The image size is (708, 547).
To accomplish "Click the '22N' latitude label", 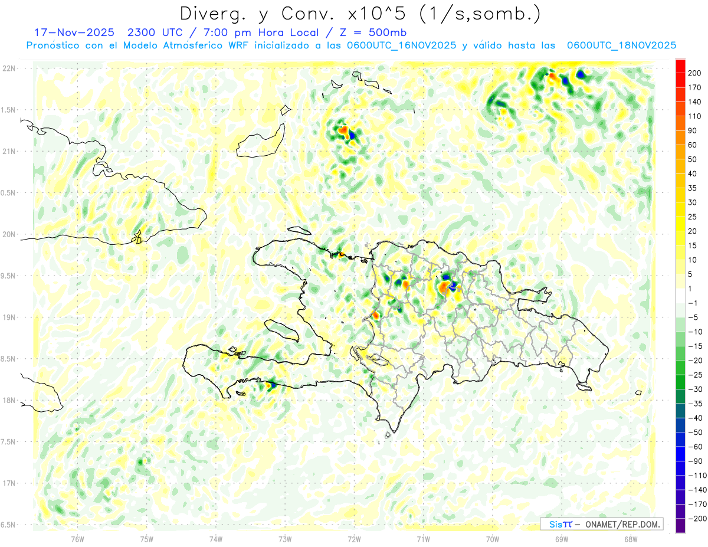I will click(9, 68).
